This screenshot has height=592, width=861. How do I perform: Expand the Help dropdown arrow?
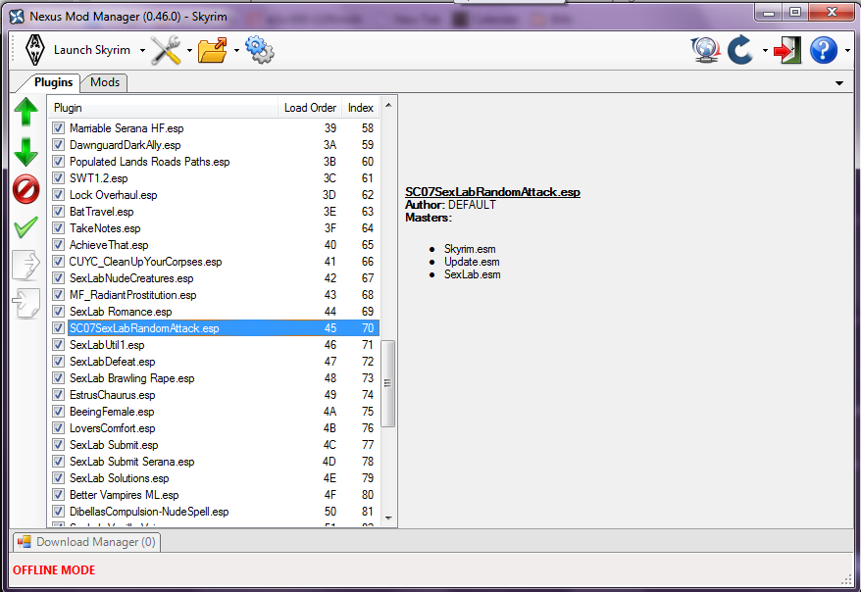pyautogui.click(x=848, y=50)
